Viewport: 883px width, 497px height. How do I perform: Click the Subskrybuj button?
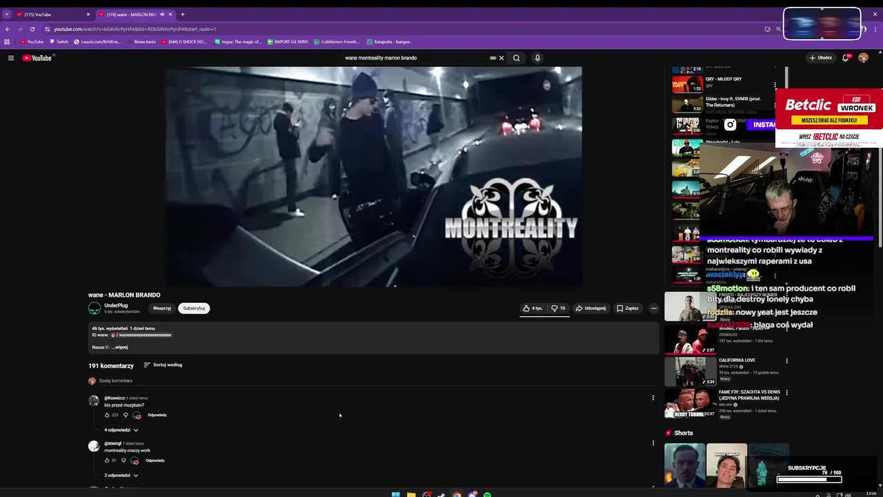194,309
